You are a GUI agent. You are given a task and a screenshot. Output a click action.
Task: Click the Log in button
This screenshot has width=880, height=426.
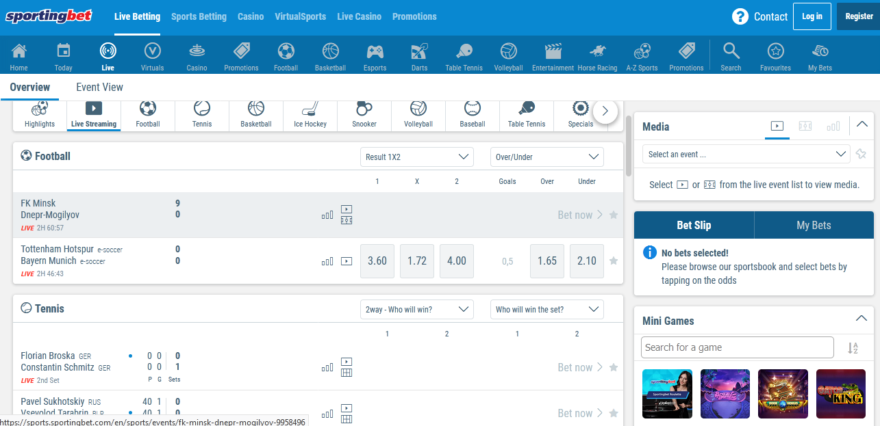point(812,16)
